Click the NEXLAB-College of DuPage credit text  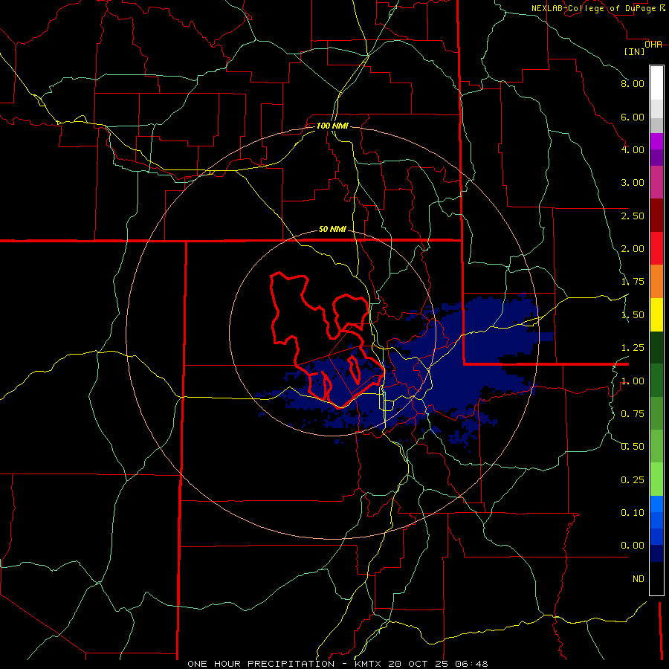click(598, 8)
